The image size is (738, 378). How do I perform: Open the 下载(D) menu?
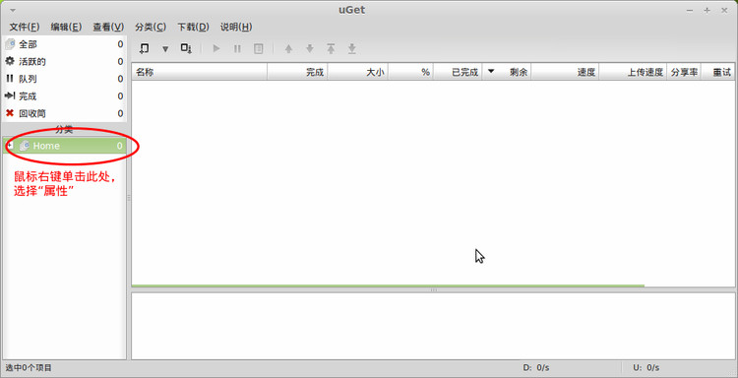pyautogui.click(x=193, y=27)
